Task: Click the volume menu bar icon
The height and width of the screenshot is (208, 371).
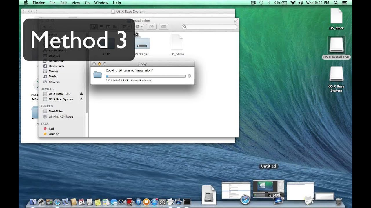Action: (x=301, y=3)
